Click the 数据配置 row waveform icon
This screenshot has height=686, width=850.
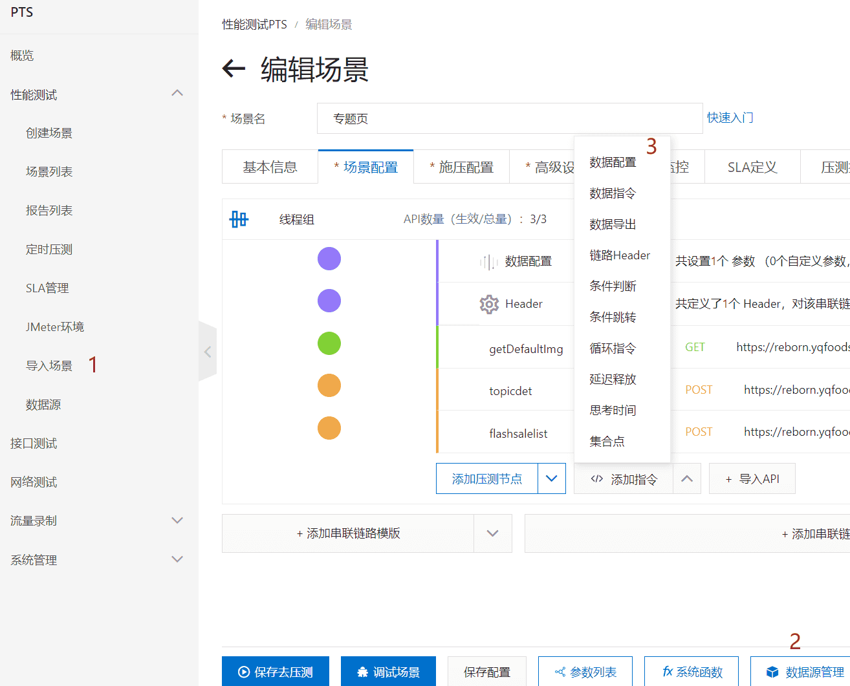pyautogui.click(x=488, y=262)
